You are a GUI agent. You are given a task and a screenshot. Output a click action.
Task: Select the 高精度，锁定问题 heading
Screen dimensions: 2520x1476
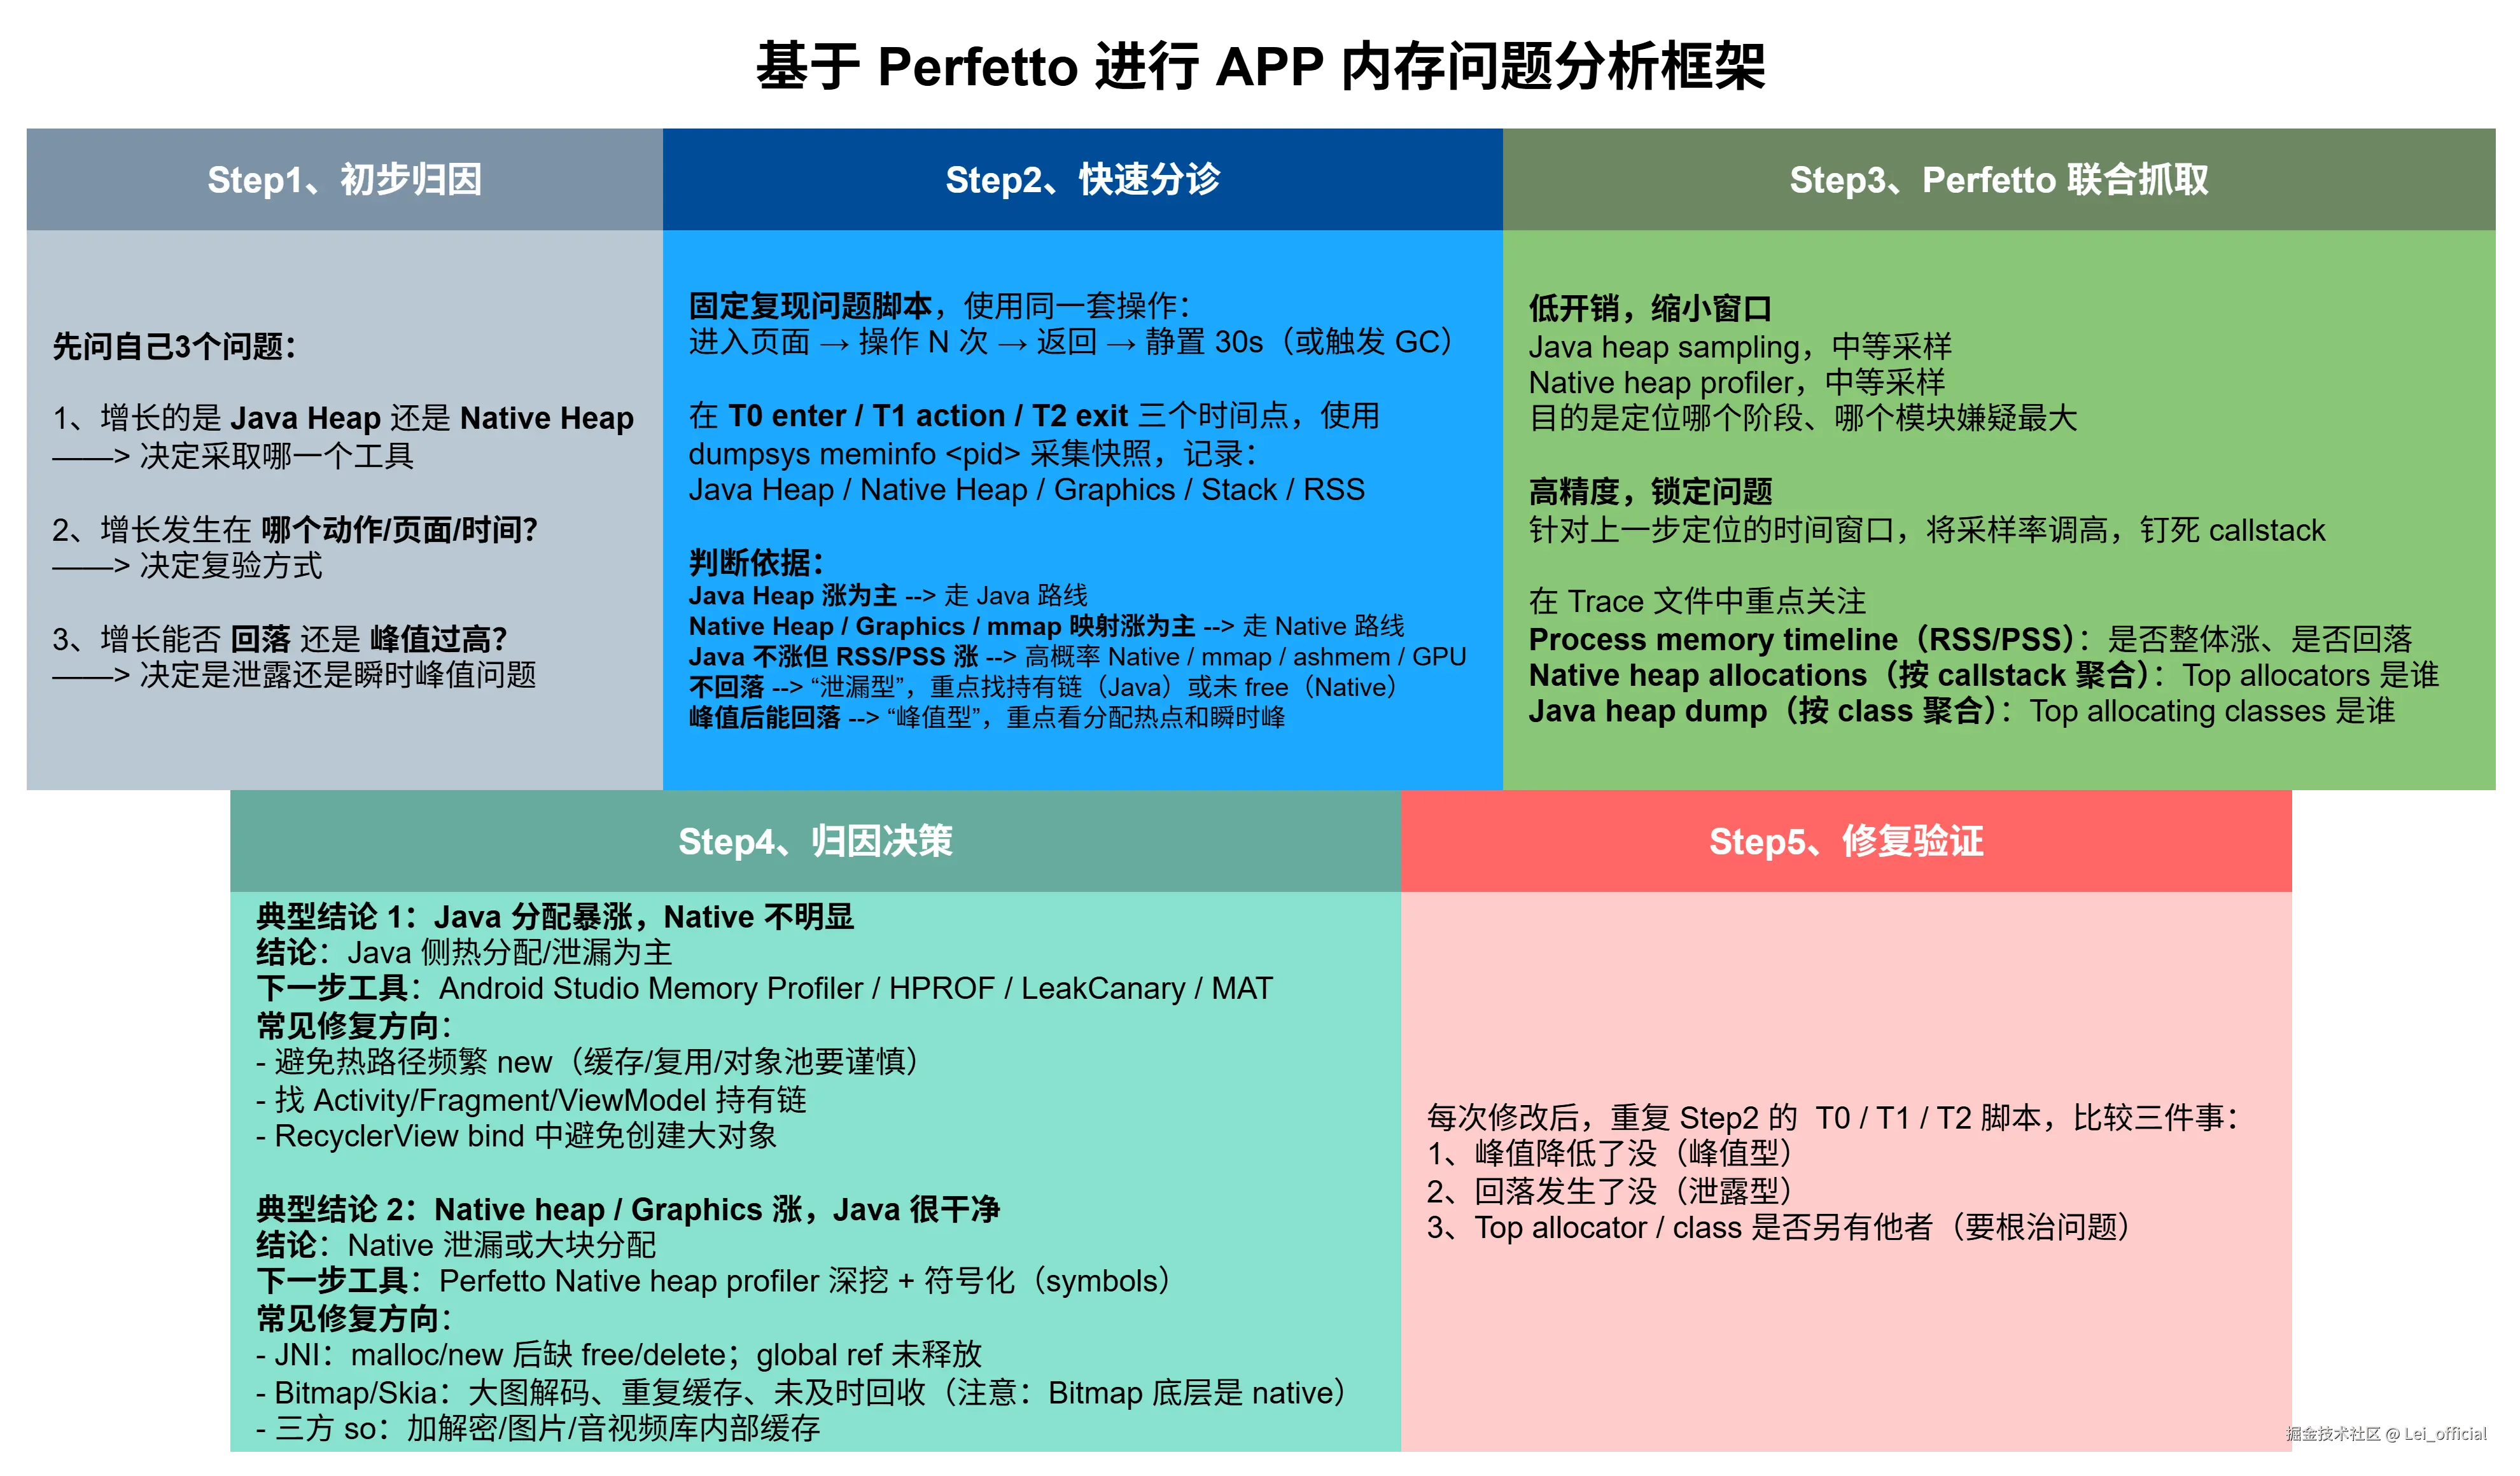[x=1650, y=492]
